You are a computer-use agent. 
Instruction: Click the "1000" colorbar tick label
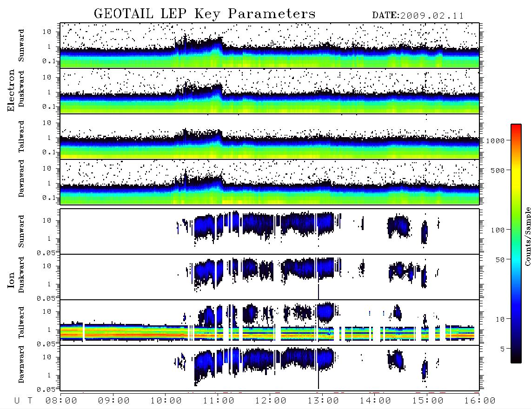pyautogui.click(x=496, y=140)
